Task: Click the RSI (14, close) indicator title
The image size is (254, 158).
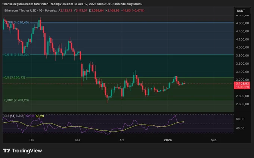Action: pyautogui.click(x=14, y=116)
